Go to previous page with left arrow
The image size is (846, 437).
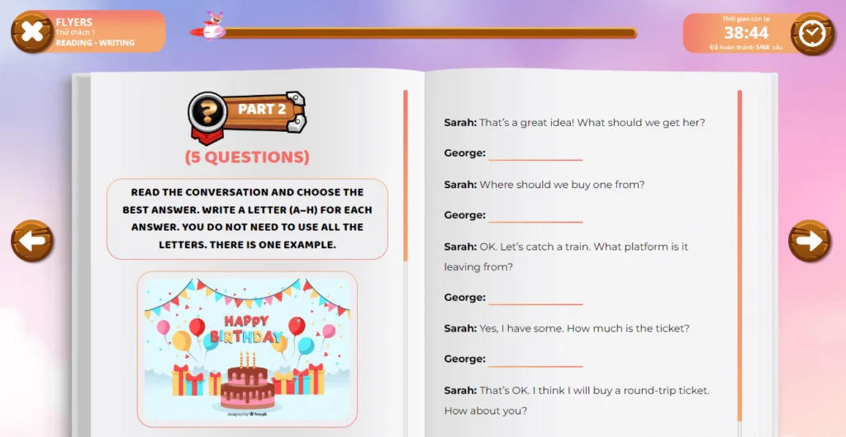(x=31, y=241)
